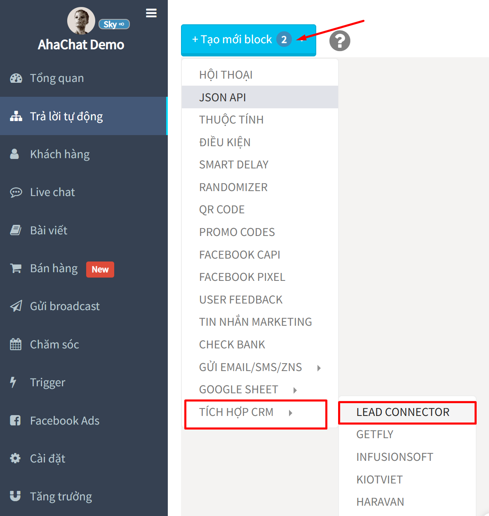Expand the GỬI EMAIL/SMS/ZNS submenu arrow

(319, 368)
